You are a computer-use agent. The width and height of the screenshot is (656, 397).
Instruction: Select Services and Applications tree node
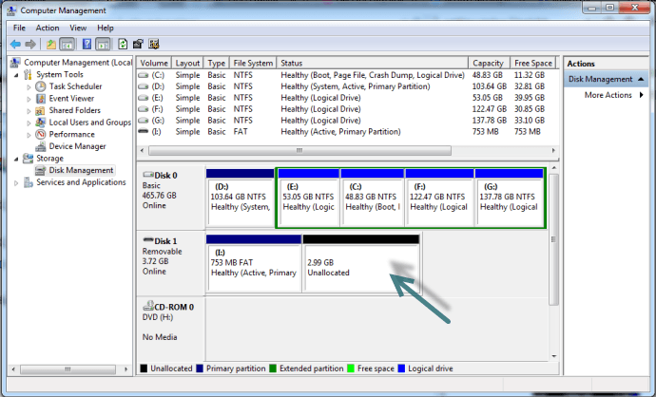pos(81,182)
